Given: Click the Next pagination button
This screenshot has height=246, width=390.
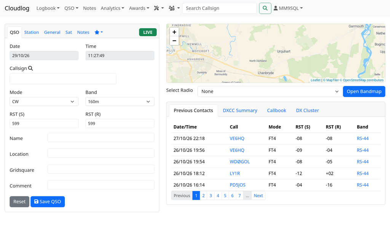Looking at the screenshot, I should pos(258,195).
